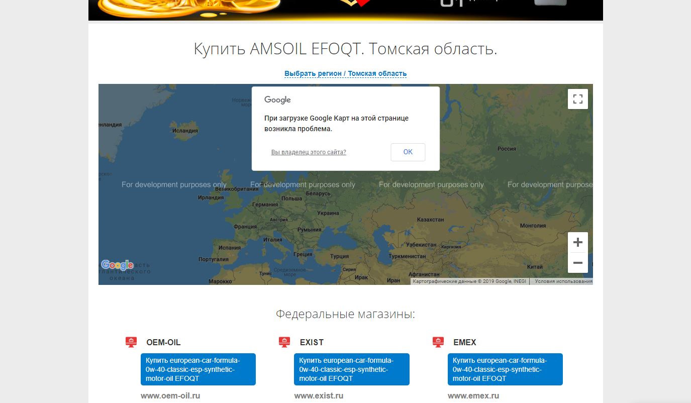Screen dimensions: 691x403
Task: Click the EXIST buy button
Action: click(x=351, y=369)
